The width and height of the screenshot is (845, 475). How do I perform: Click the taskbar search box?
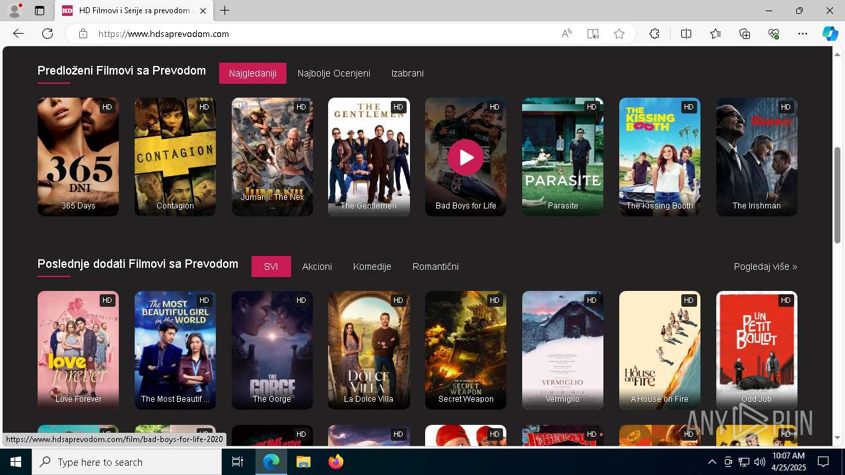click(x=127, y=462)
